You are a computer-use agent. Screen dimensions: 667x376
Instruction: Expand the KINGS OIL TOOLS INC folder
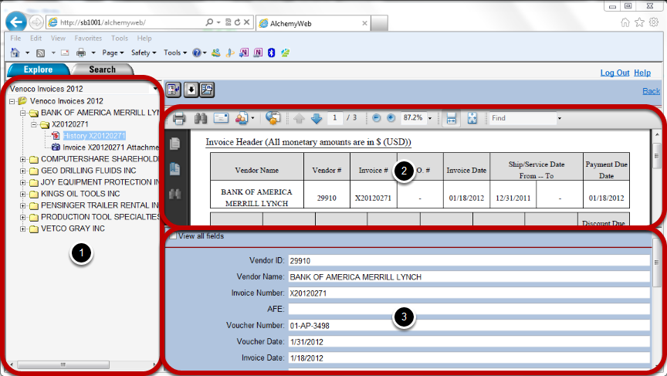[x=23, y=194]
